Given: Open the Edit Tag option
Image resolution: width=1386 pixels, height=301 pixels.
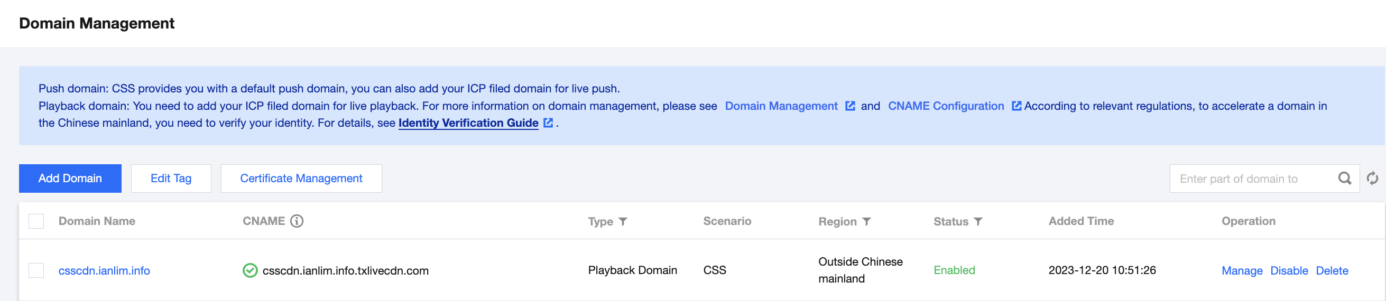Looking at the screenshot, I should (x=171, y=178).
